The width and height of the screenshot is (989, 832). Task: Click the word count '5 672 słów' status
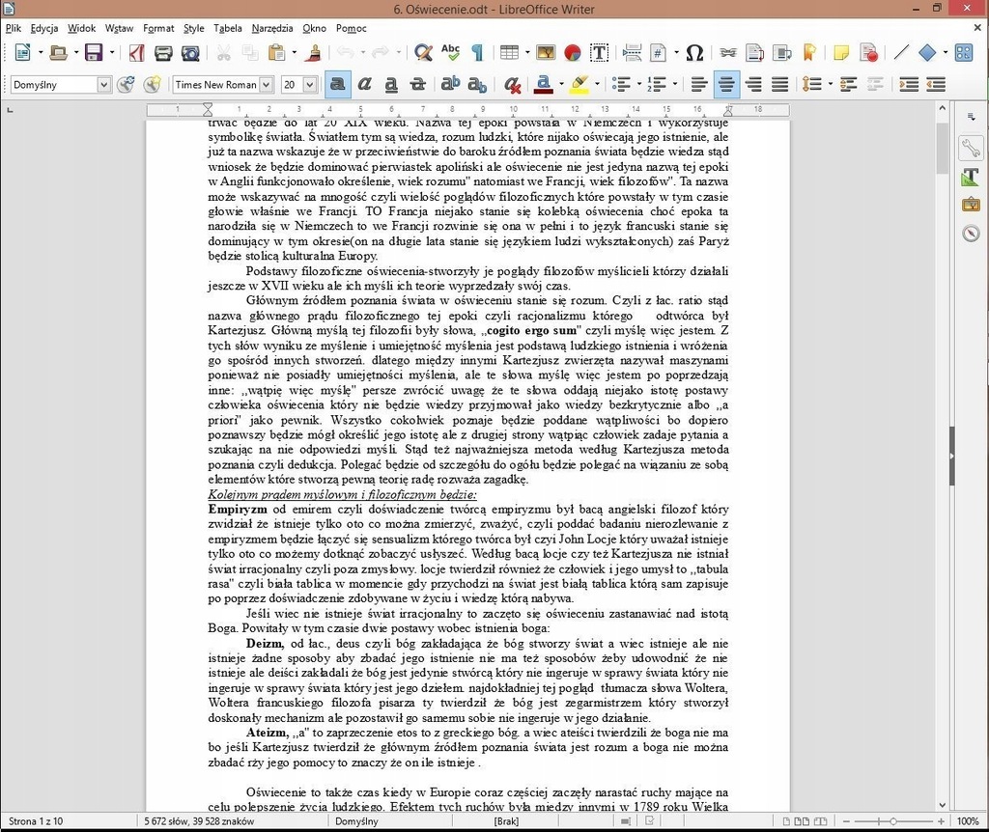[x=199, y=821]
